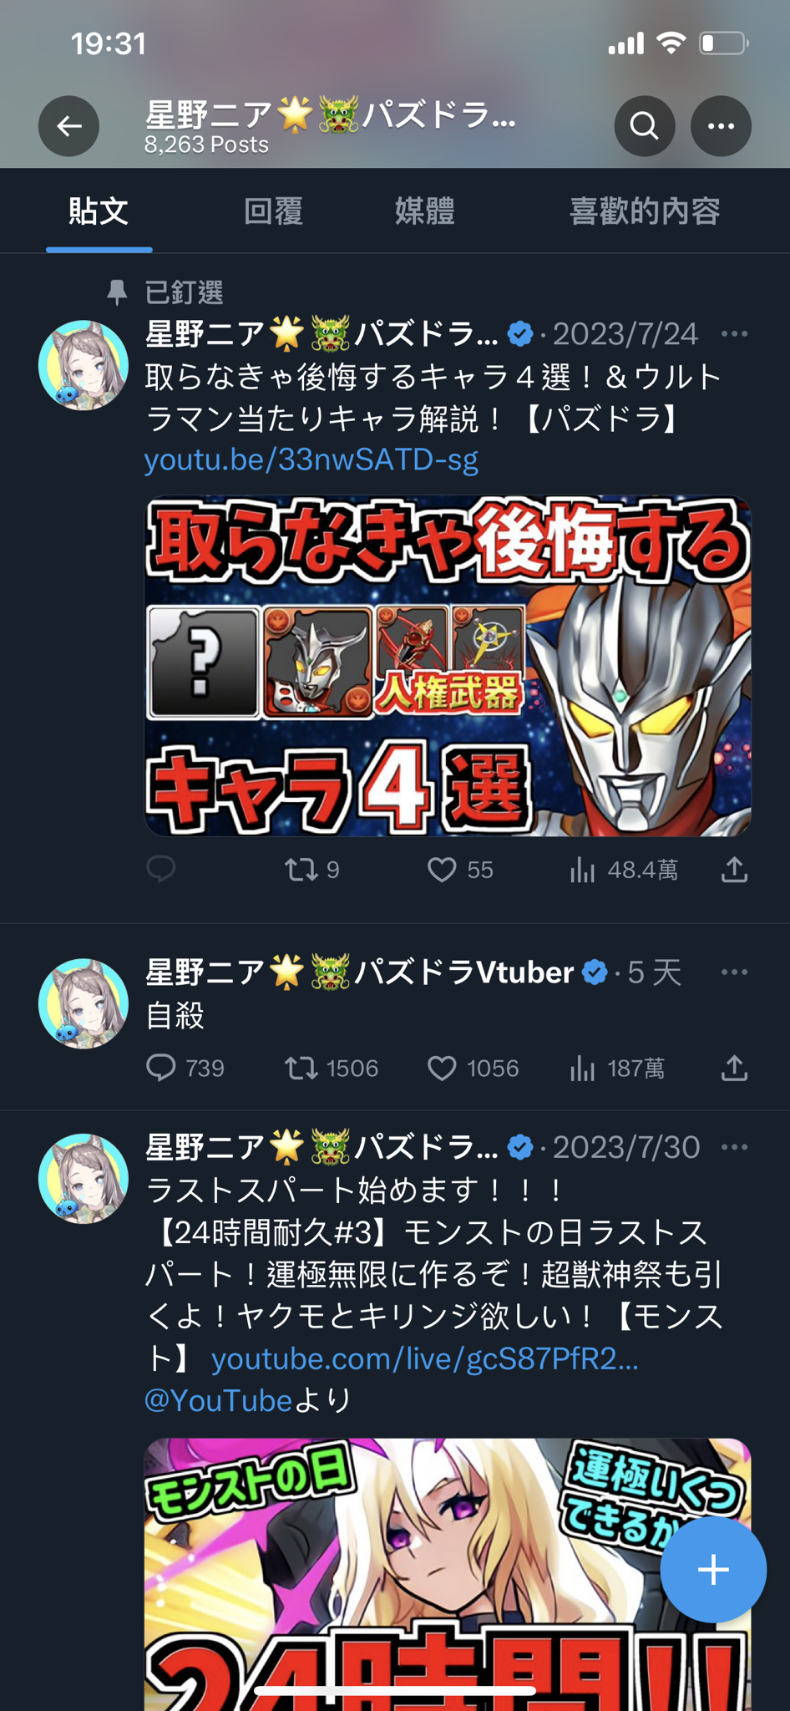Open youtu.be/33nwSATD-sg link
The height and width of the screenshot is (1711, 790).
point(311,459)
